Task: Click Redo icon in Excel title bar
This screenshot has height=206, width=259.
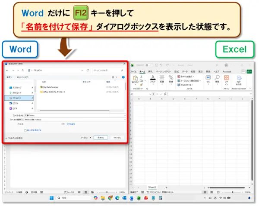Action: tap(167, 65)
